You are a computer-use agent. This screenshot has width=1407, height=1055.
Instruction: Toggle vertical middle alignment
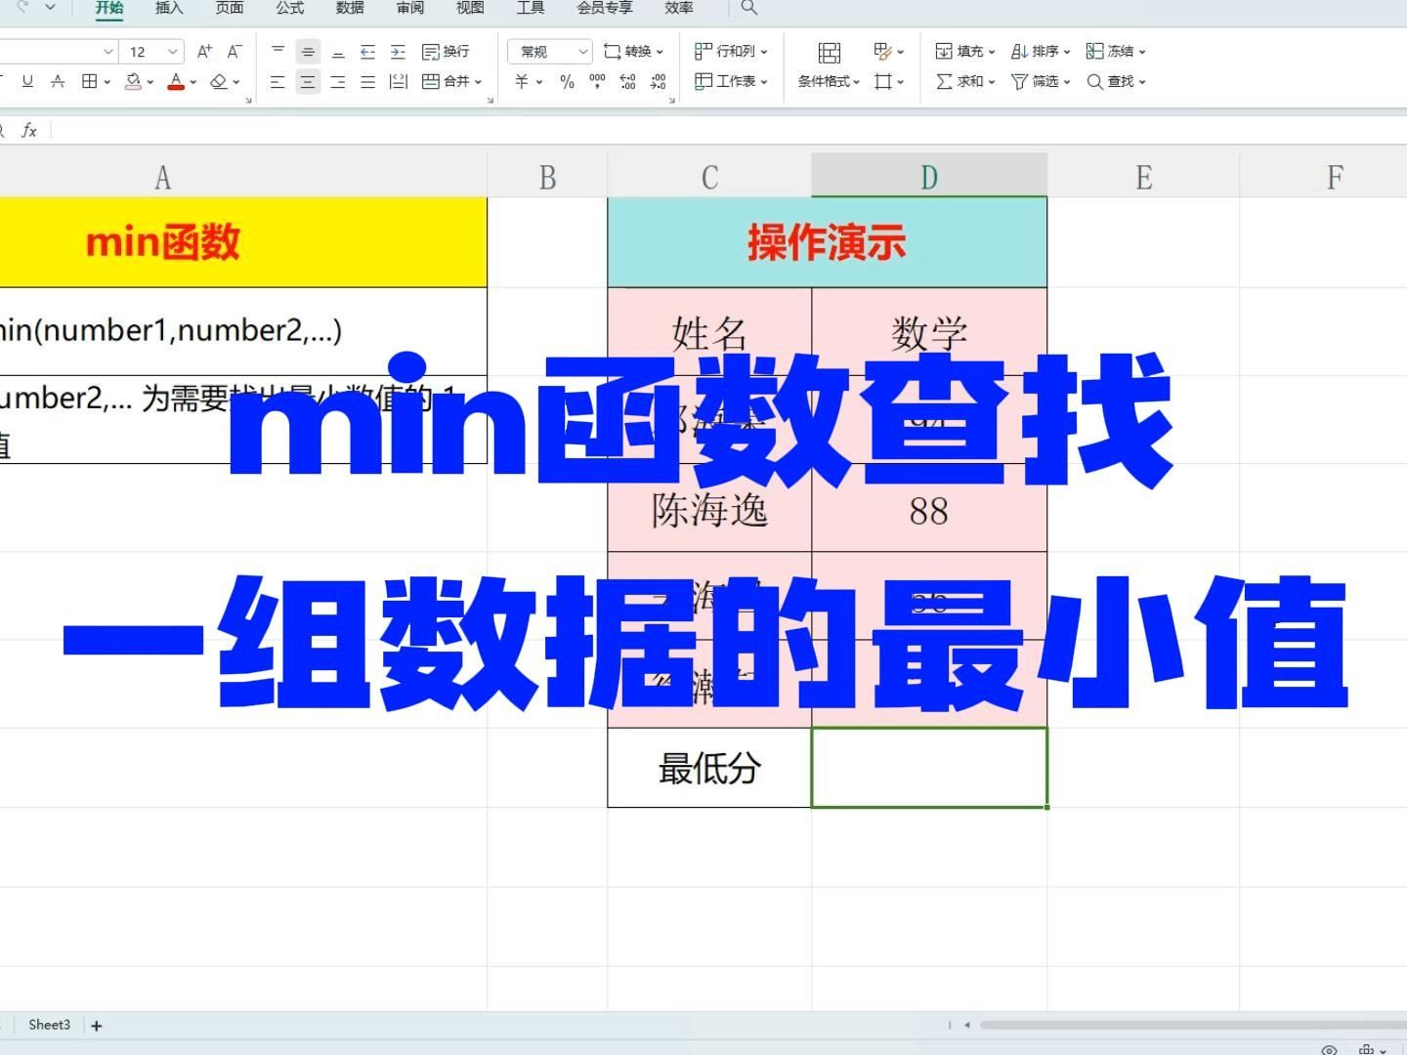click(x=308, y=51)
